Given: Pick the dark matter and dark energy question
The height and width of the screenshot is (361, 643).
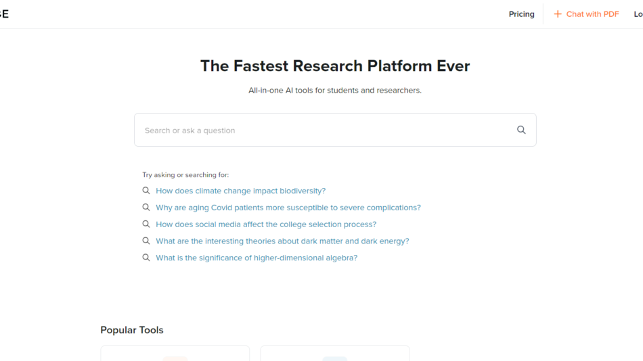Looking at the screenshot, I should [x=282, y=241].
